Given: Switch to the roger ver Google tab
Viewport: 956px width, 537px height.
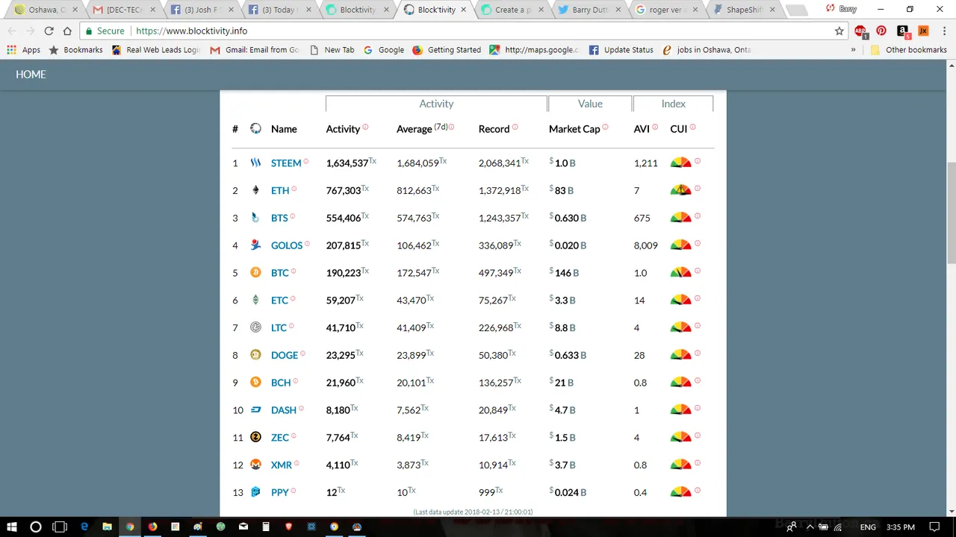Looking at the screenshot, I should tap(668, 10).
